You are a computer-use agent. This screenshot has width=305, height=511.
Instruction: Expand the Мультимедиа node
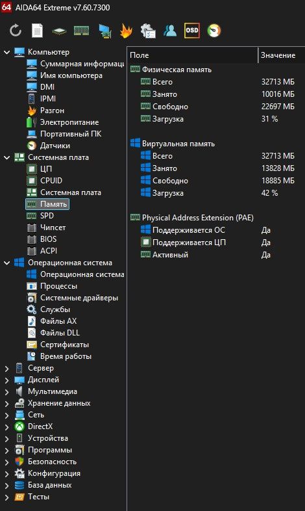pos(7,392)
